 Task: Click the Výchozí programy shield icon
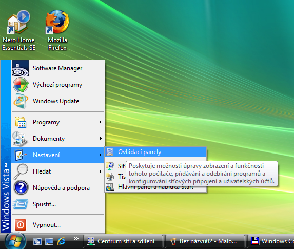coord(21,85)
